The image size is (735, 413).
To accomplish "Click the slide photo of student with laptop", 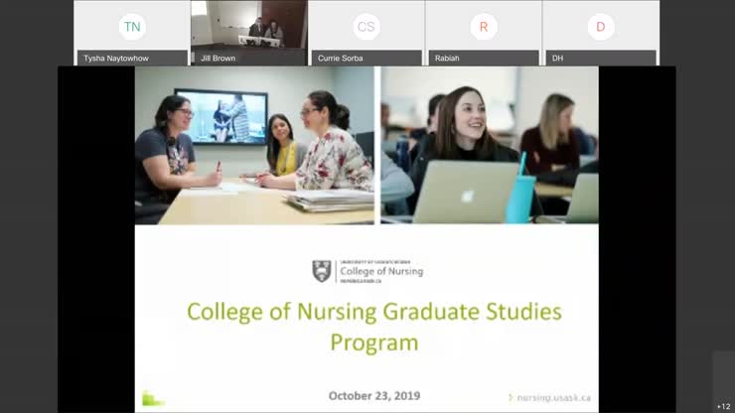I will pos(490,145).
